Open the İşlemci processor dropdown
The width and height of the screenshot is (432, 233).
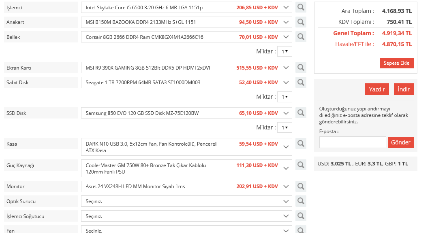coord(186,8)
